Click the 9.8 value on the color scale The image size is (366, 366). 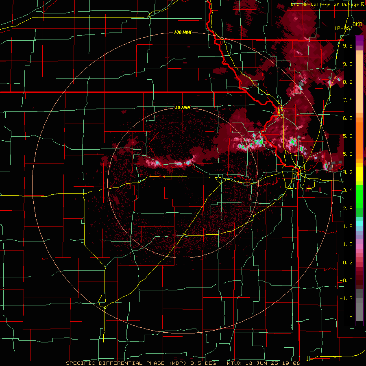tap(348, 46)
